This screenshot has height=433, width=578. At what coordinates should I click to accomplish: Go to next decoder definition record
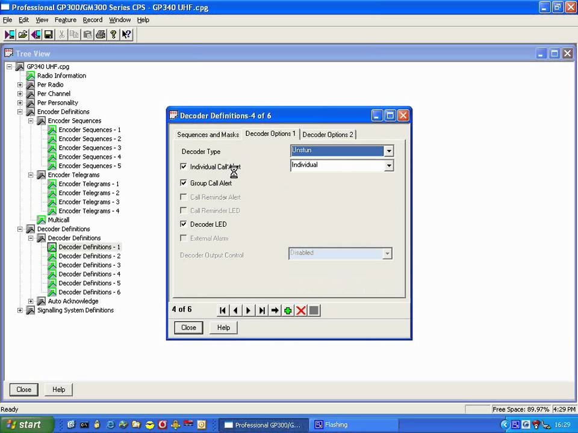pos(249,310)
